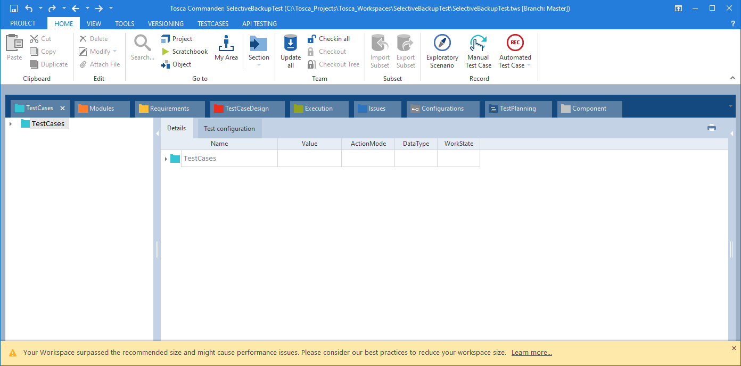Click Copy in the Clipboard group
This screenshot has width=741, height=366.
(x=43, y=52)
